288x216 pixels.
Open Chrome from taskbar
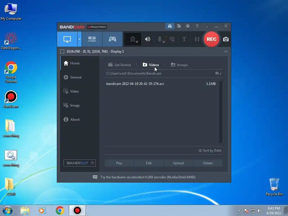tap(60, 210)
